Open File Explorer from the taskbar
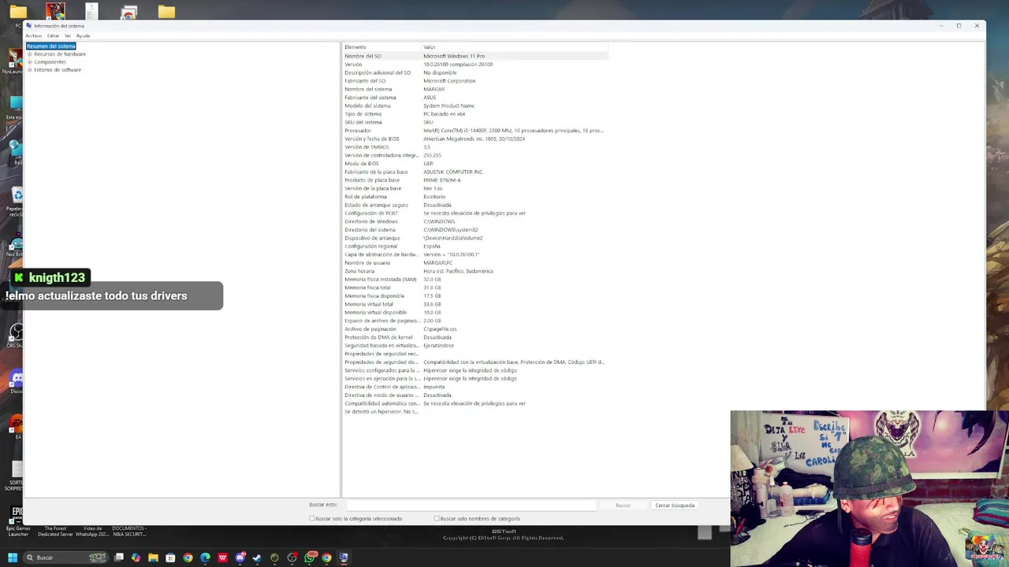Screen dimensions: 1009x567 153,558
